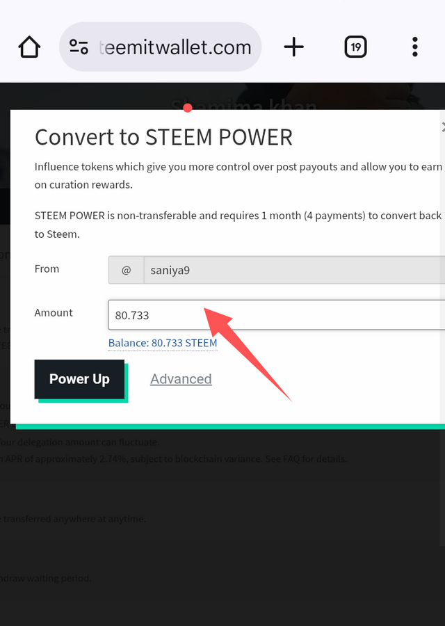Open the tab switcher showing 19 tabs
The height and width of the screenshot is (626, 445).
[355, 47]
